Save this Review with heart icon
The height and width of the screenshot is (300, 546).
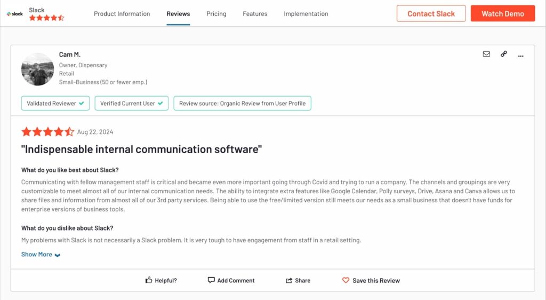[371, 280]
